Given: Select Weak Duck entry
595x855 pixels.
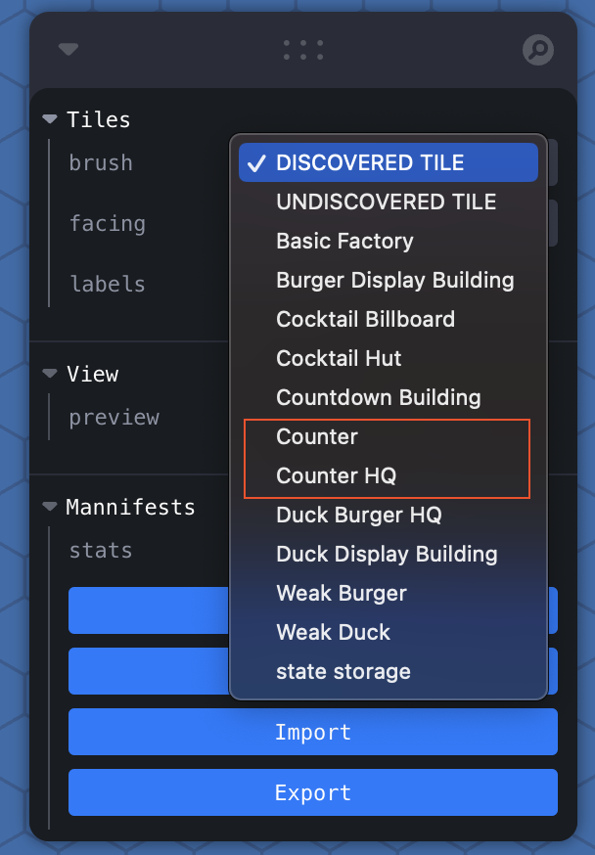Looking at the screenshot, I should click(333, 632).
